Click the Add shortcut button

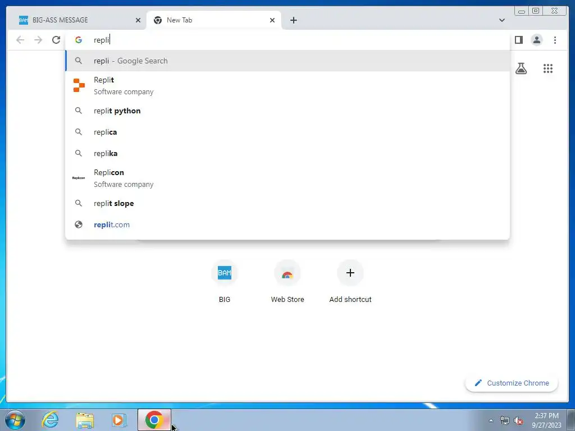350,282
